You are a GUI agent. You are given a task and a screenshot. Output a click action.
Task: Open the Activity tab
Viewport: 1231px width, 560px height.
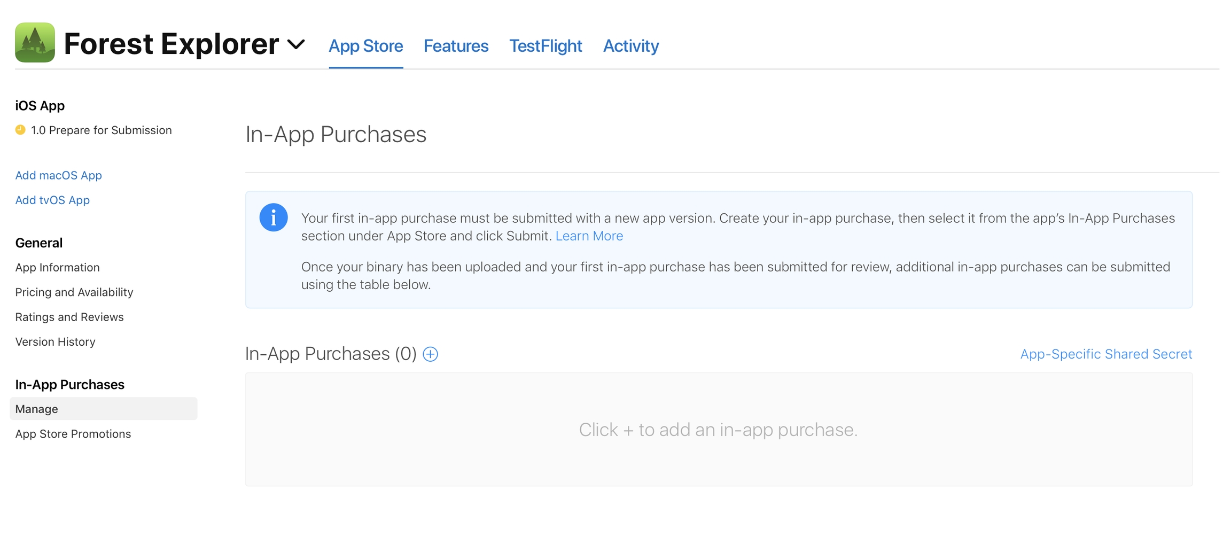631,46
